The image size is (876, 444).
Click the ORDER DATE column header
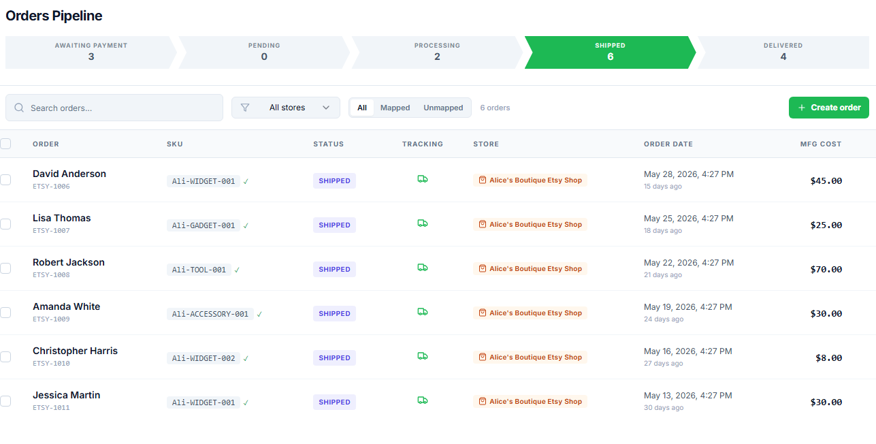point(668,144)
